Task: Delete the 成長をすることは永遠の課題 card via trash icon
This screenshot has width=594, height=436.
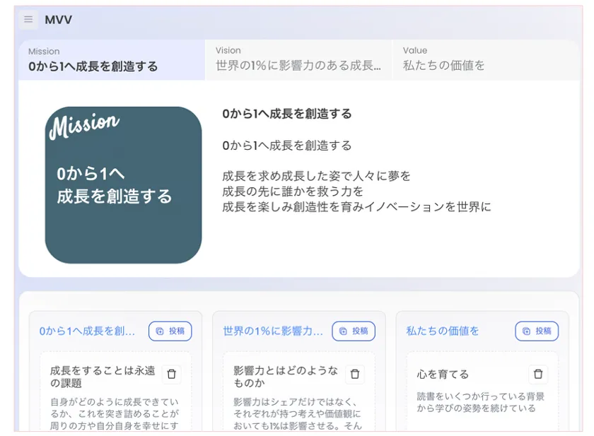Action: (x=172, y=375)
